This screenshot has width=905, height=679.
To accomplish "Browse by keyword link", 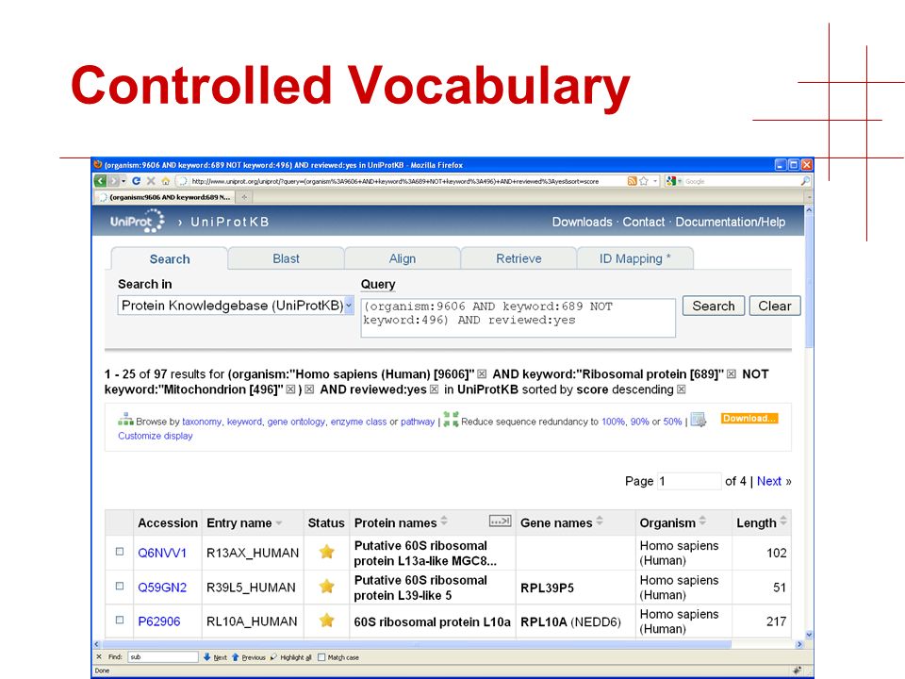I will click(x=244, y=422).
